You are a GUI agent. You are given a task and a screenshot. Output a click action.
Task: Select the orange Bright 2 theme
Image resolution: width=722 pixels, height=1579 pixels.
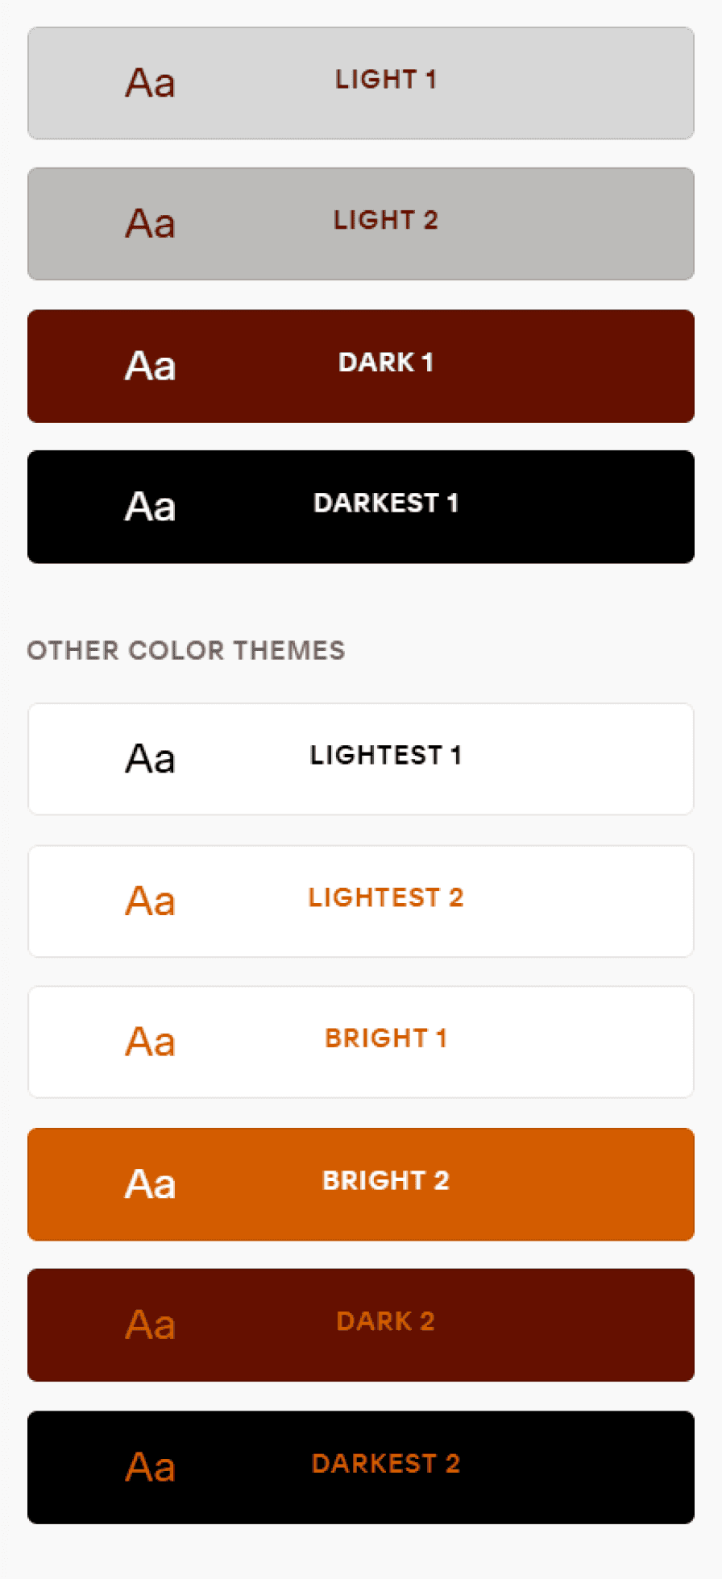[361, 1184]
